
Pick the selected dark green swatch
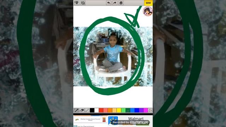128,110
